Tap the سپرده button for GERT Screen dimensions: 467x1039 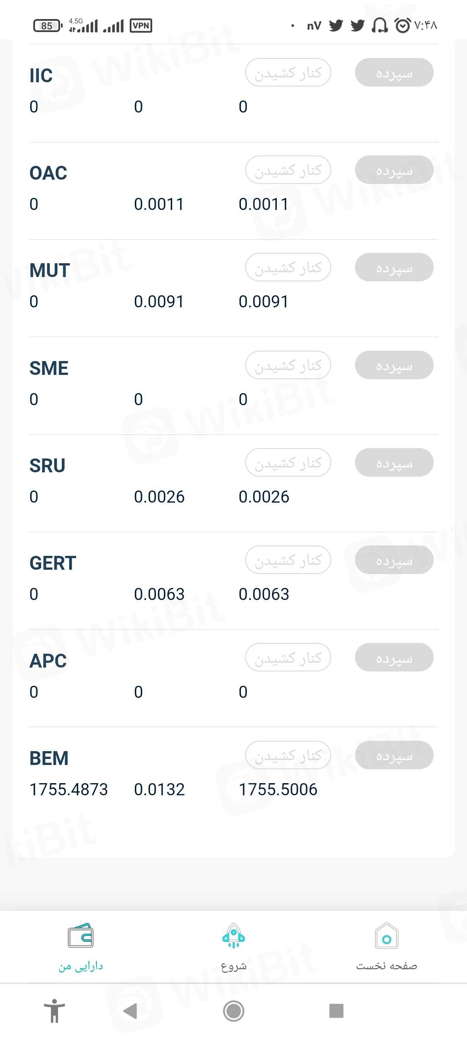[394, 560]
